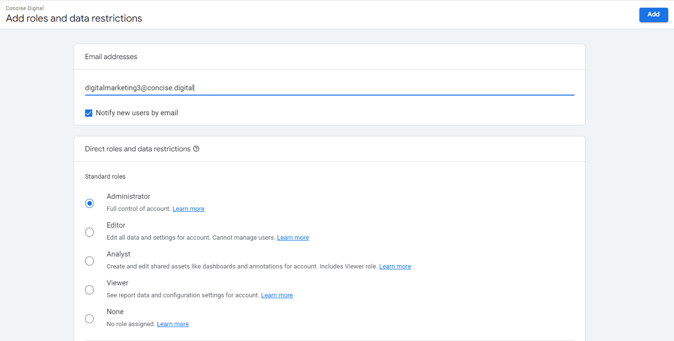
Task: Click the blue Add button
Action: 653,14
